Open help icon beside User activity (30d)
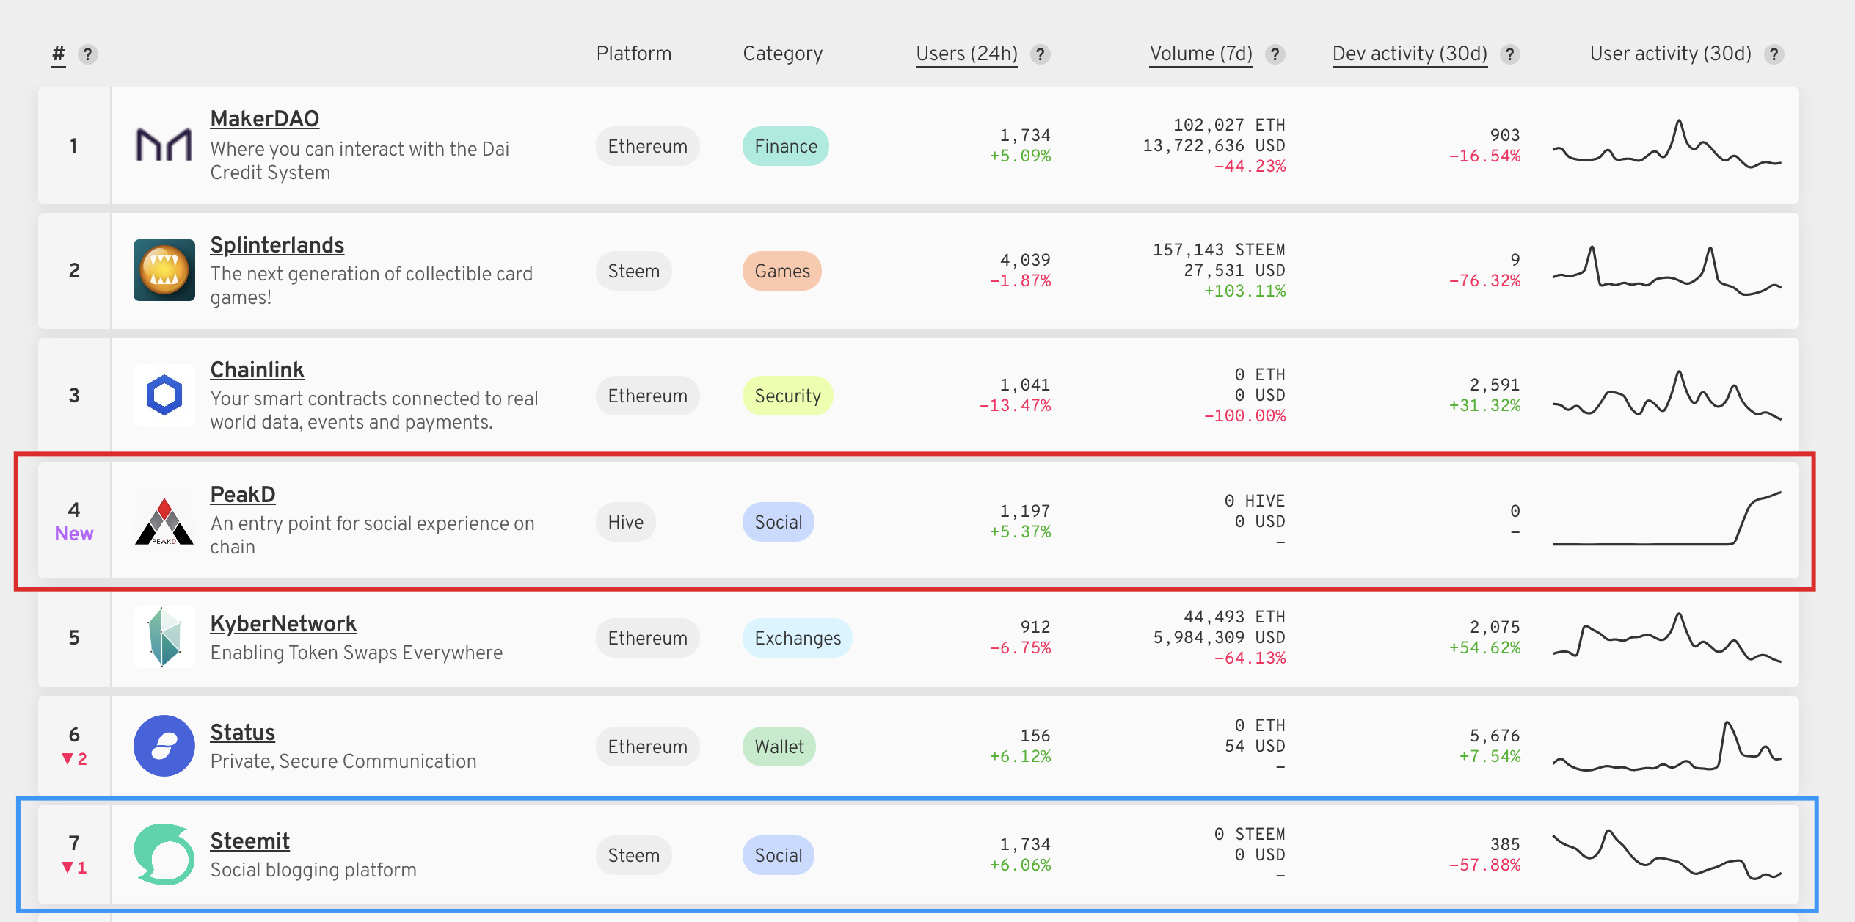The height and width of the screenshot is (922, 1855). [x=1774, y=54]
